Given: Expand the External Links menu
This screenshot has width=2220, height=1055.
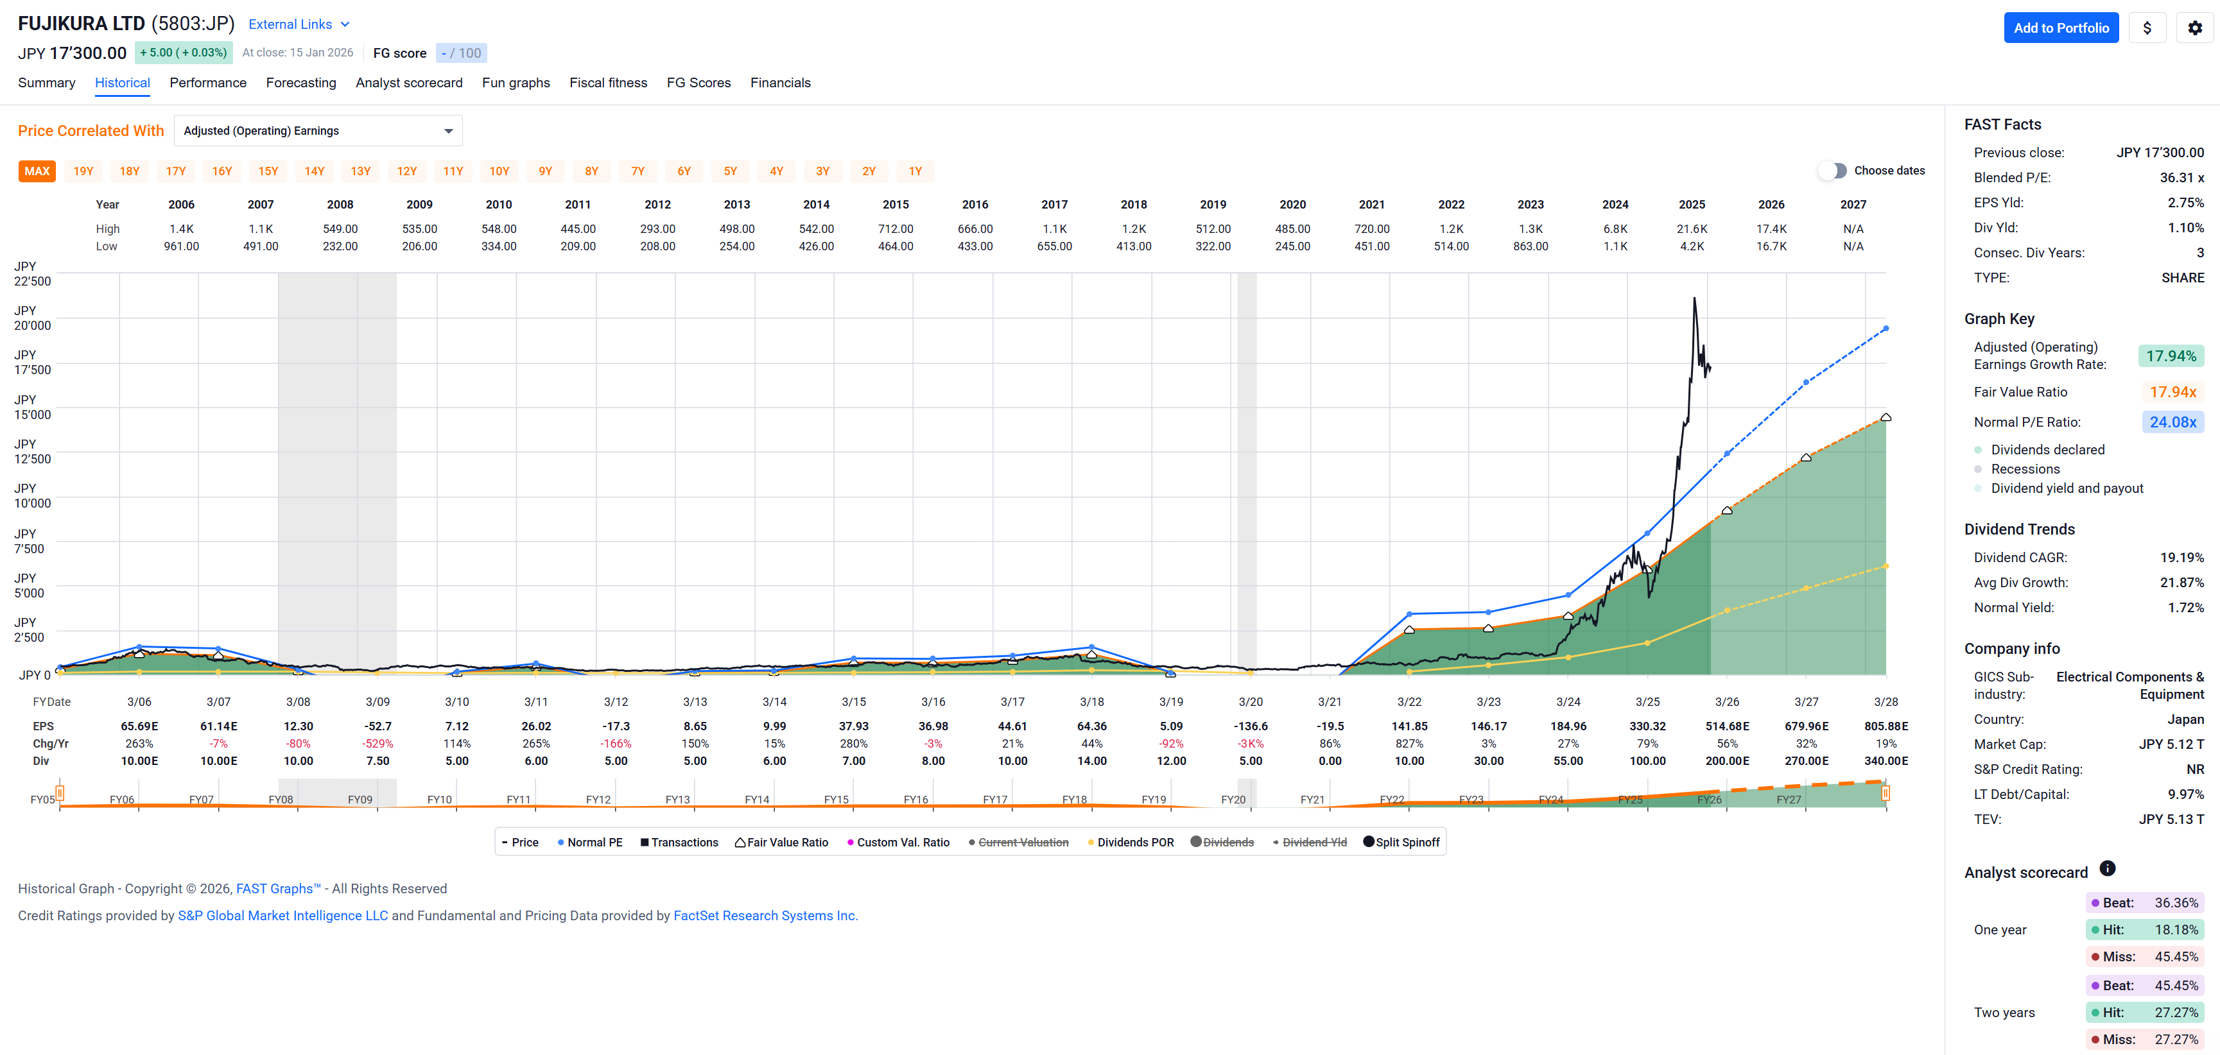Looking at the screenshot, I should coord(298,24).
